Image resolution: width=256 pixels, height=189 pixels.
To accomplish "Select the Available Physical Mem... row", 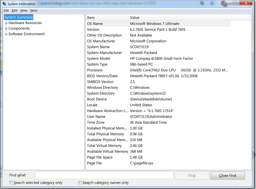I will pyautogui.click(x=158, y=140).
